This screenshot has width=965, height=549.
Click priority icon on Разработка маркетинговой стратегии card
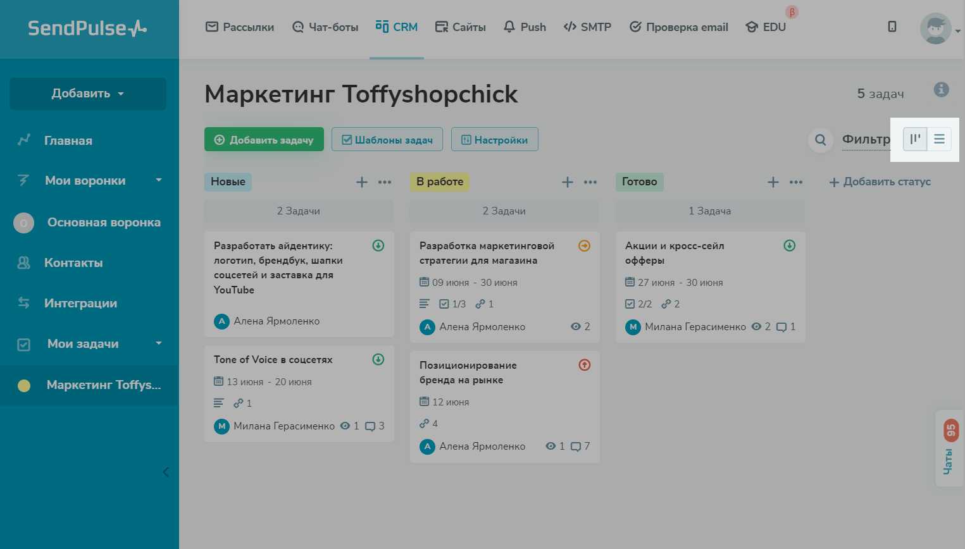point(585,245)
